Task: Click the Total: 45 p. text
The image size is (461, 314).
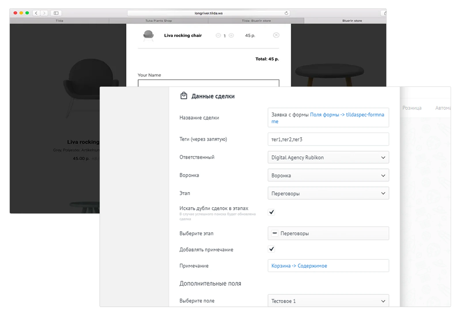Action: 267,59
